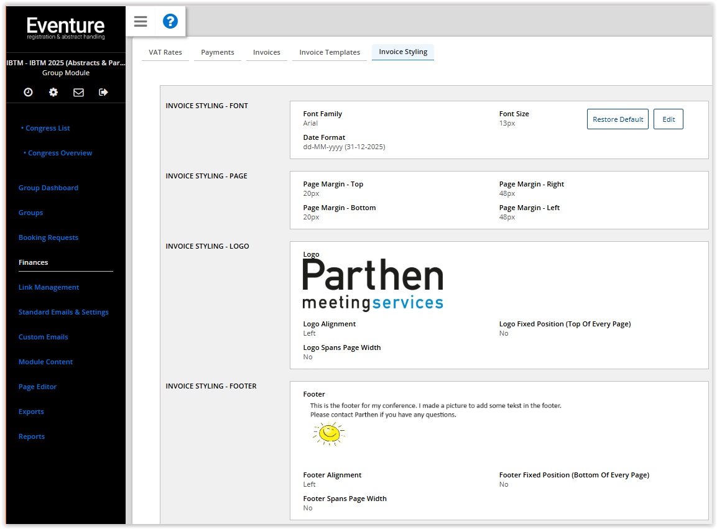This screenshot has width=717, height=529.
Task: Open Link Management
Action: (x=49, y=287)
